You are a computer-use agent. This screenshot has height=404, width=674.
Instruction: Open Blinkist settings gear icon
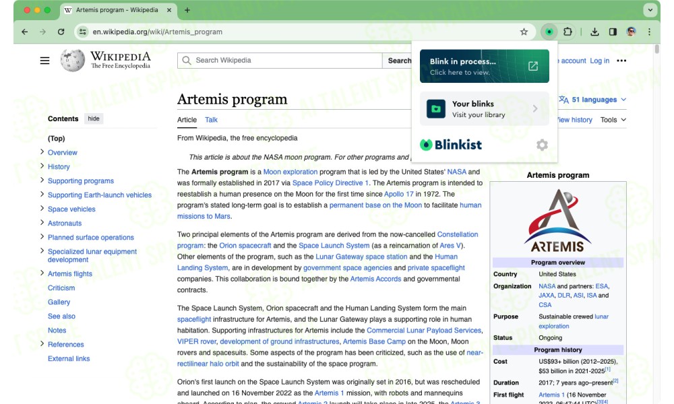pos(542,145)
